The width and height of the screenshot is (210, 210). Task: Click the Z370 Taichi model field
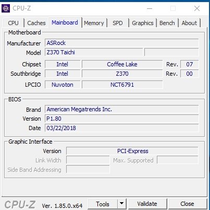94,52
